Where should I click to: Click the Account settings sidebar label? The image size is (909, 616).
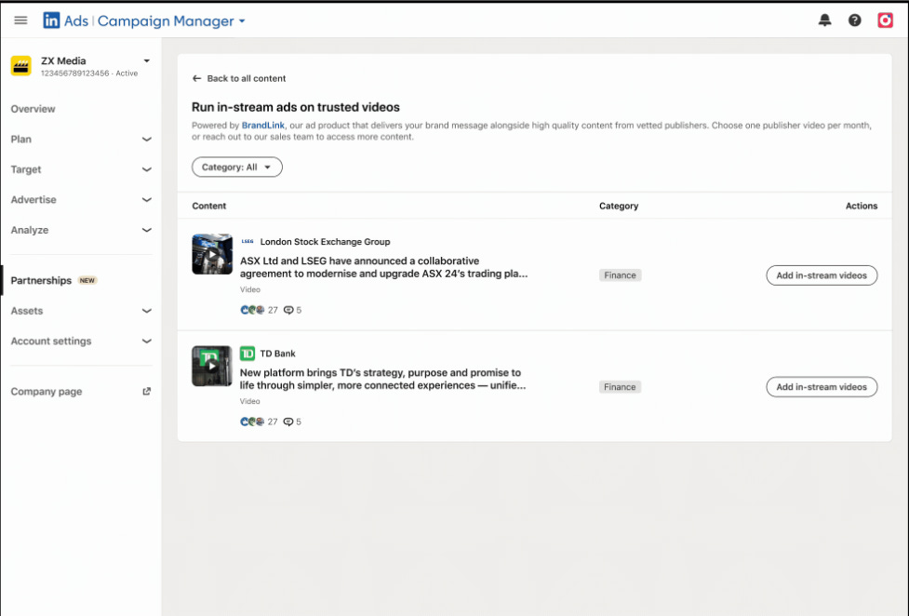(x=51, y=341)
